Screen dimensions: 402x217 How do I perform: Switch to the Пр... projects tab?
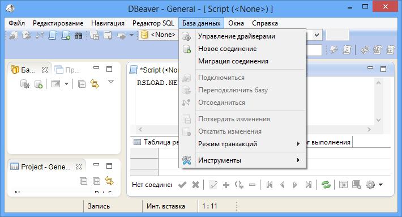point(67,70)
